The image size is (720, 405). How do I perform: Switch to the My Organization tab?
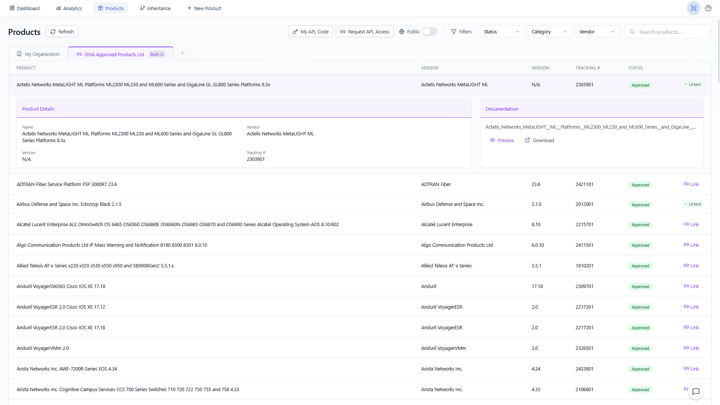point(38,54)
